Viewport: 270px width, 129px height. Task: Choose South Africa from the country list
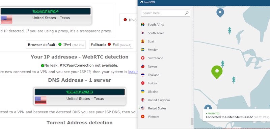(156, 24)
